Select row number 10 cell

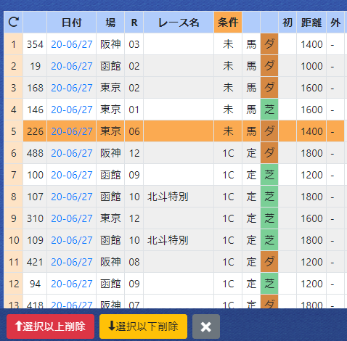(x=13, y=240)
